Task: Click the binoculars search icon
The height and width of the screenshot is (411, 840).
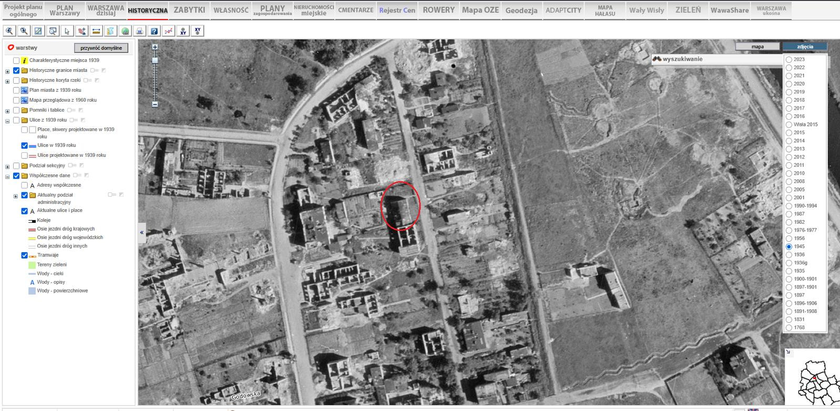Action: click(x=656, y=59)
